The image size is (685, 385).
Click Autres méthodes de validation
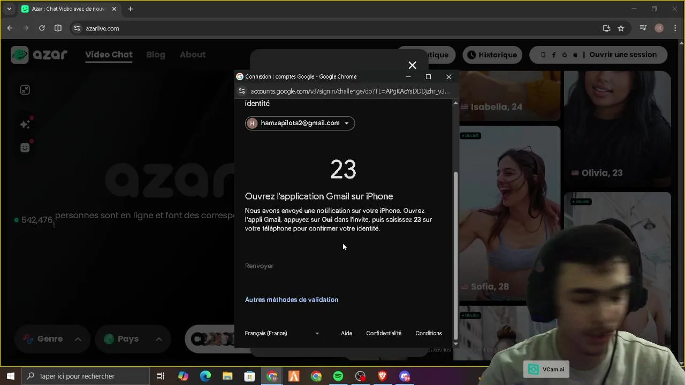tap(292, 300)
